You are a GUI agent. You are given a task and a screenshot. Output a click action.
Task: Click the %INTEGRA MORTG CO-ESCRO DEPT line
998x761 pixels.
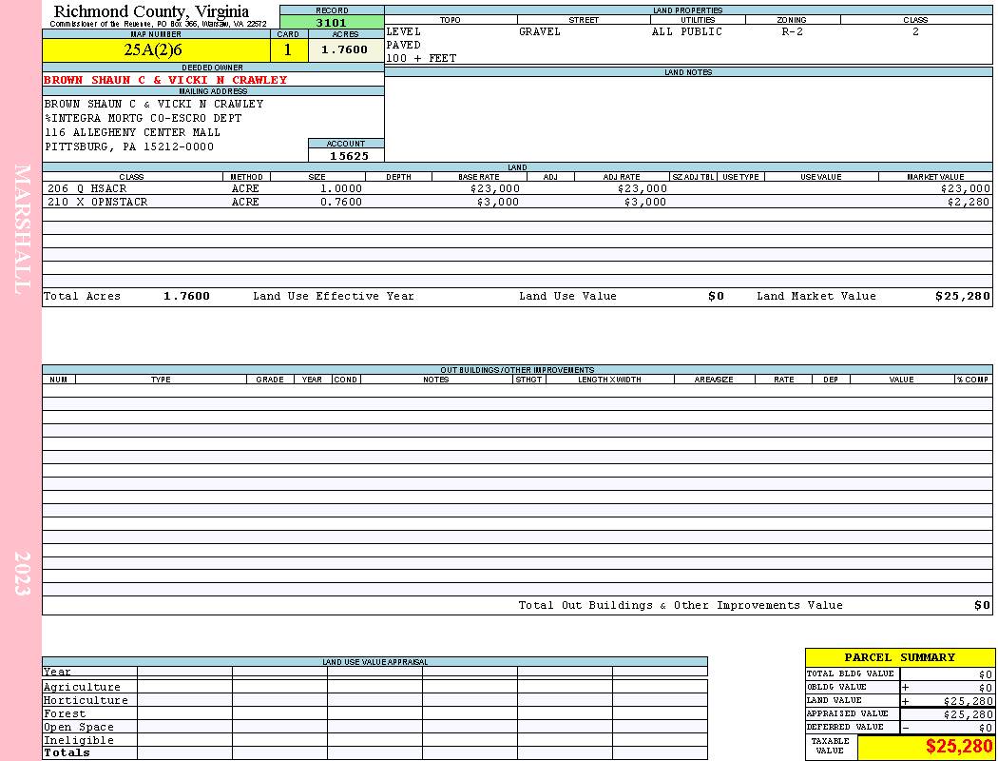(144, 119)
